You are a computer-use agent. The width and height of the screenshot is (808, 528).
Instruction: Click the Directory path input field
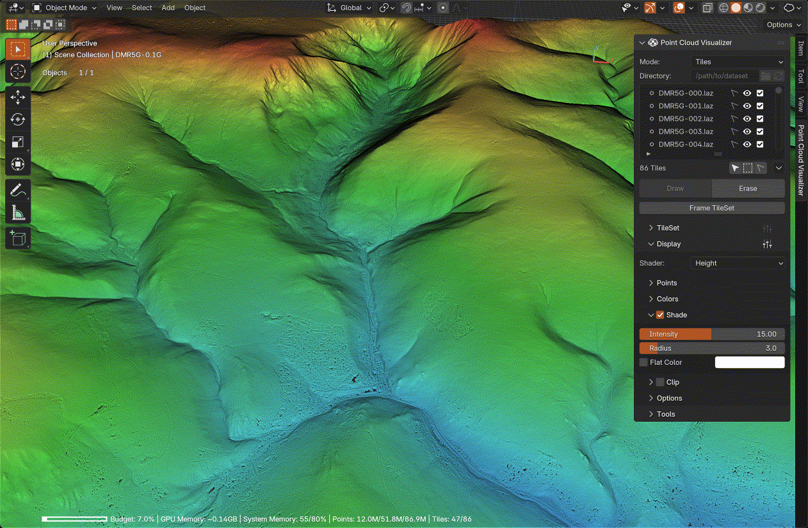(723, 76)
